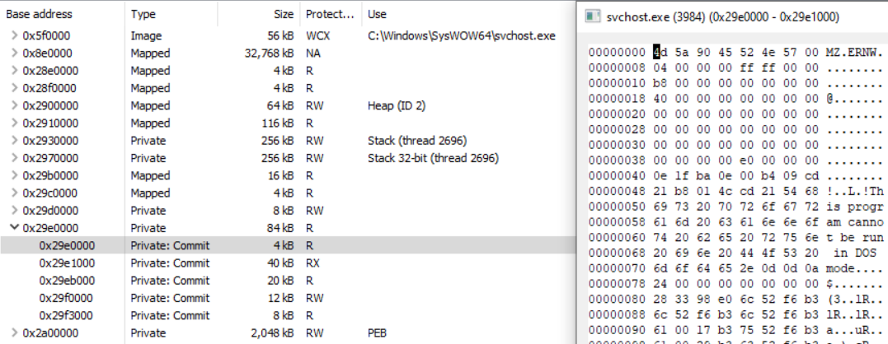Collapse the 0x29e0000 Private region

[x=14, y=228]
